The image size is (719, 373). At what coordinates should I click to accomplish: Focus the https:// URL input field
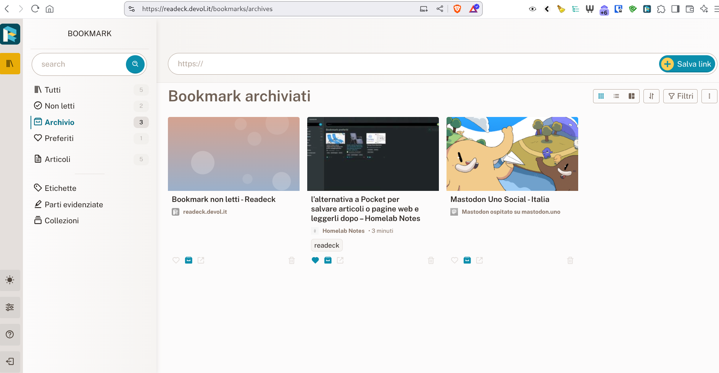(x=414, y=64)
